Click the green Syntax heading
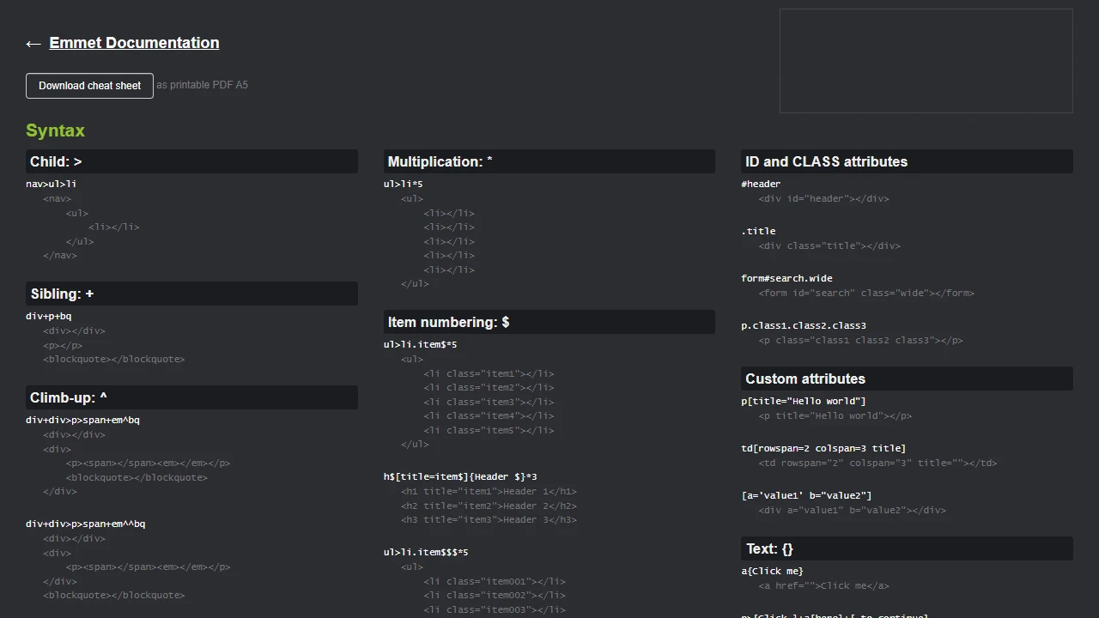The height and width of the screenshot is (618, 1099). (x=55, y=130)
